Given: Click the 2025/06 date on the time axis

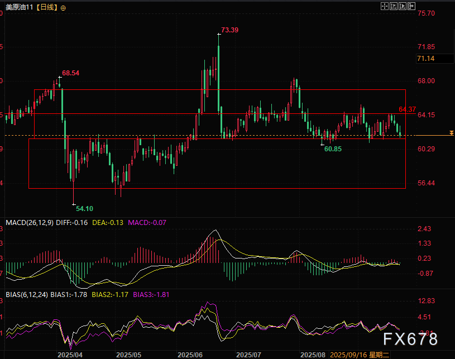Looking at the screenshot, I should click(x=190, y=355).
